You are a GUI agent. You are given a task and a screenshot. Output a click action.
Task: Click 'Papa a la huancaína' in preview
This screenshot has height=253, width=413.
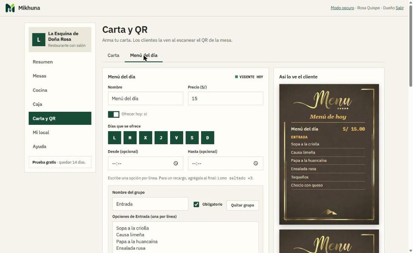(x=309, y=160)
